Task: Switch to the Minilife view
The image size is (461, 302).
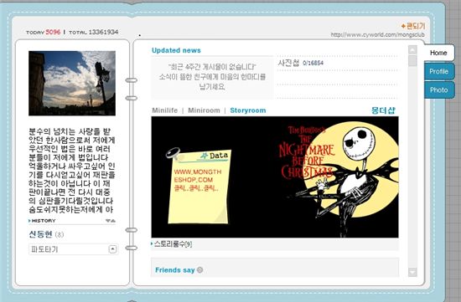Action: click(x=164, y=110)
